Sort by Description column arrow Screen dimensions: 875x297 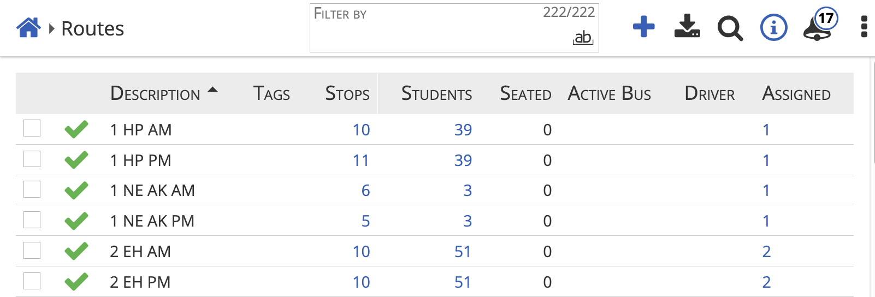coord(213,90)
